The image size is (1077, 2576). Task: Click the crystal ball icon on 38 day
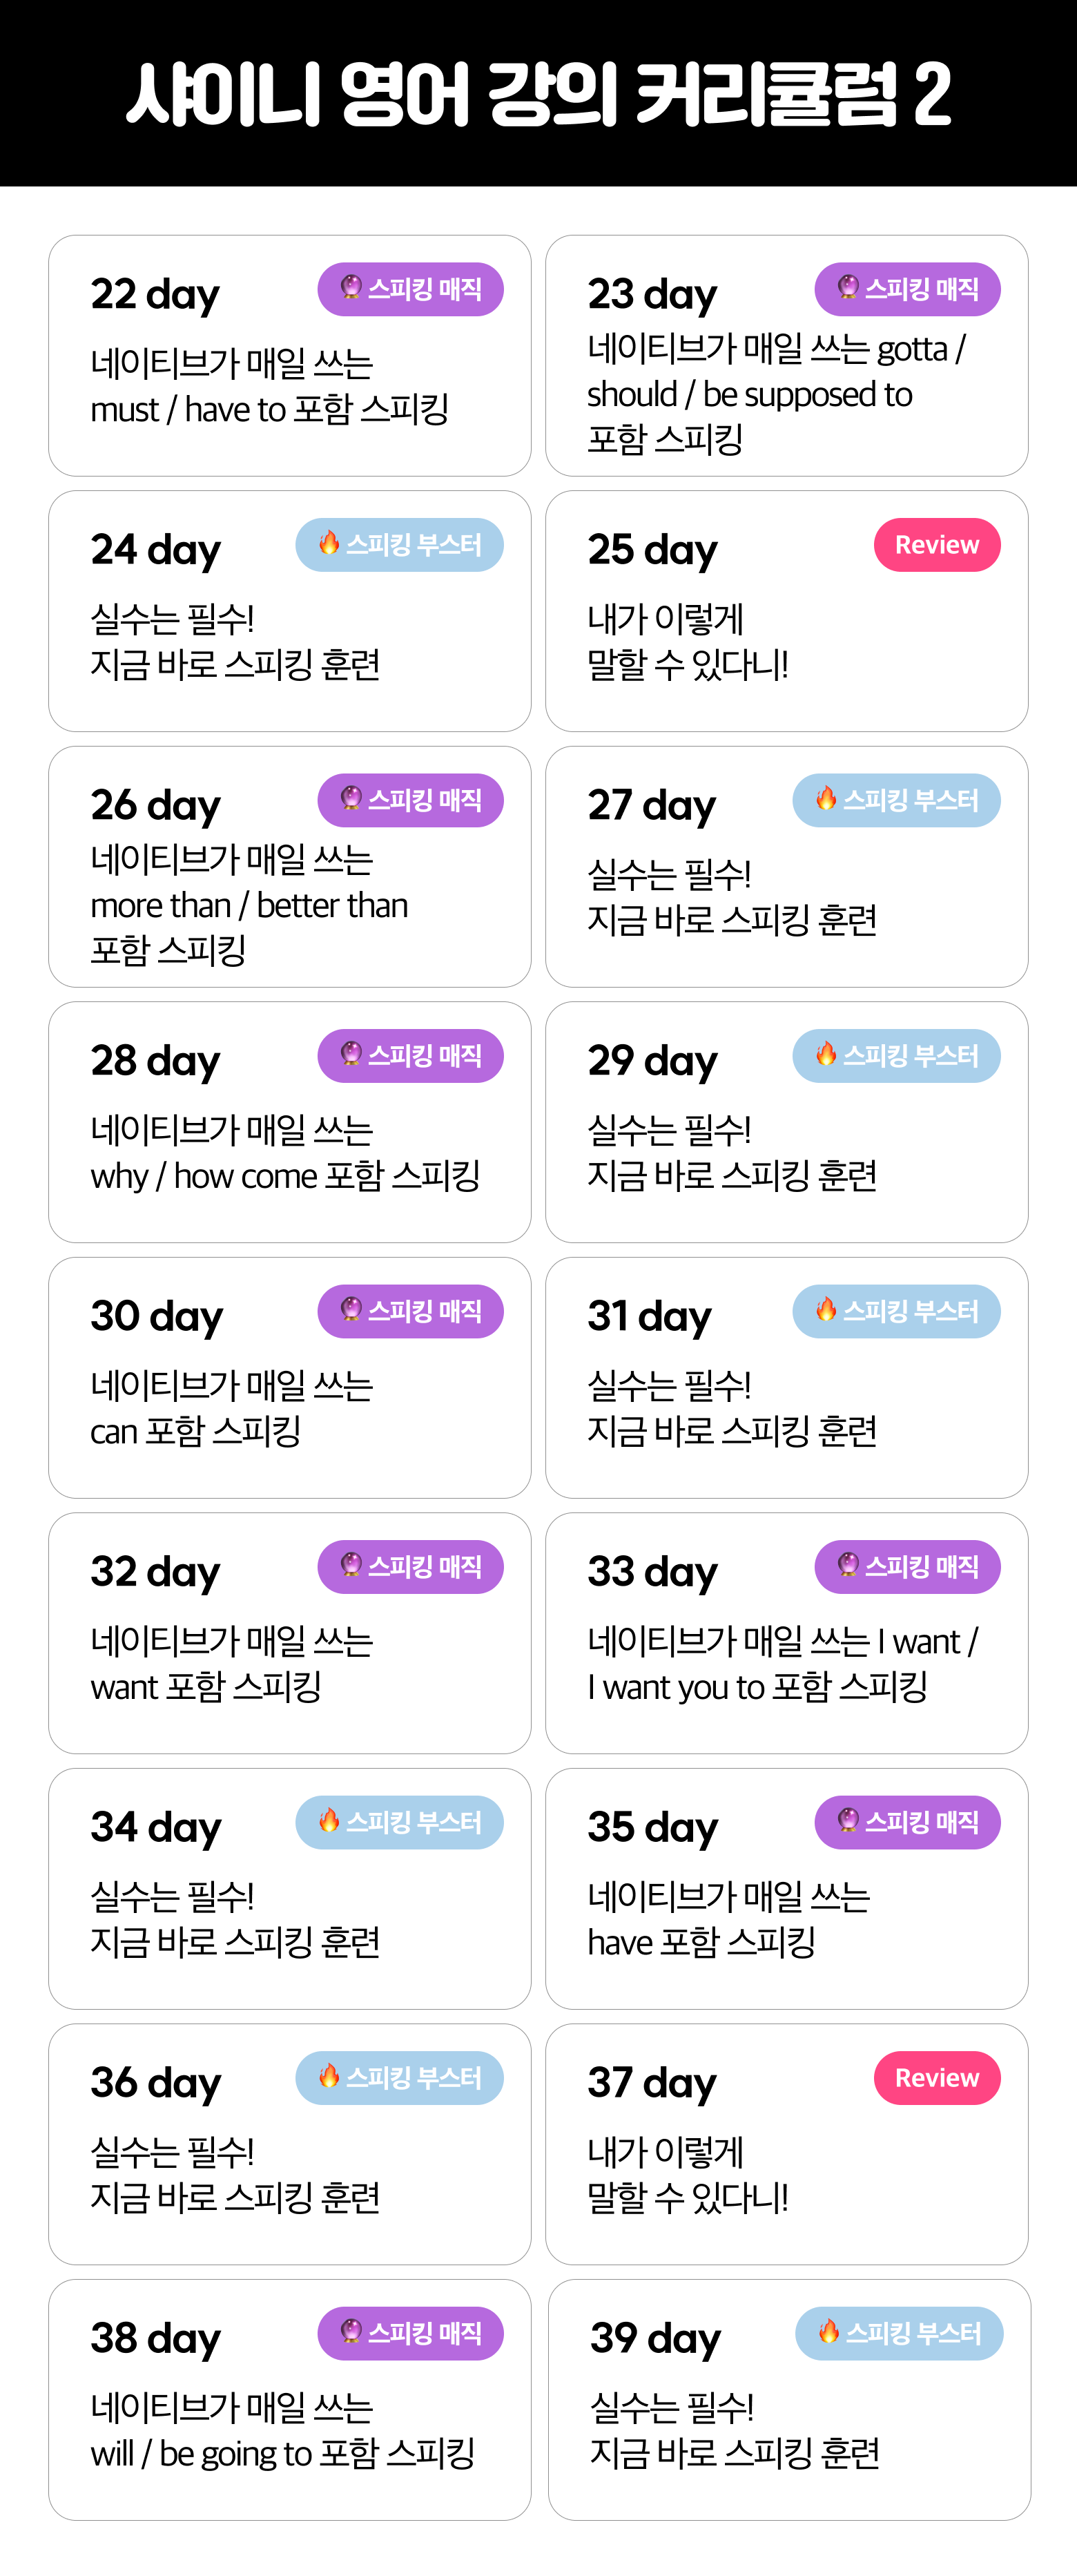coord(351,2332)
